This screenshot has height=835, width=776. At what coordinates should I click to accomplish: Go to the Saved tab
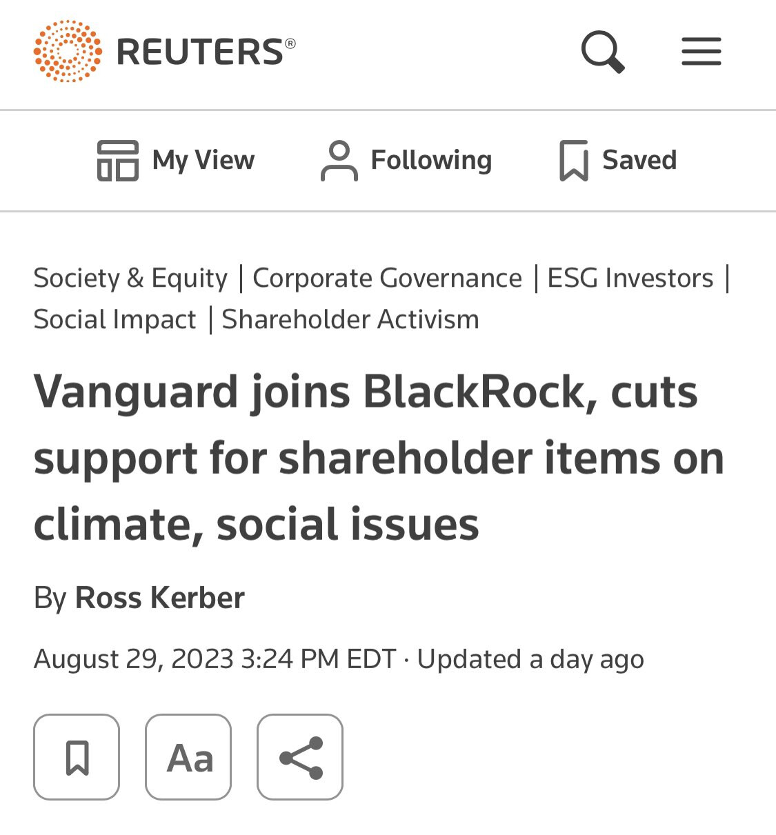coord(639,160)
